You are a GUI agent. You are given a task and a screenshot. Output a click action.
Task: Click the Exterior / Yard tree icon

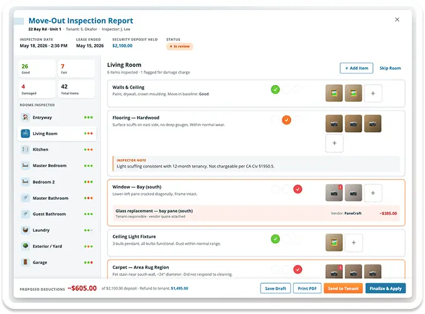(x=25, y=246)
